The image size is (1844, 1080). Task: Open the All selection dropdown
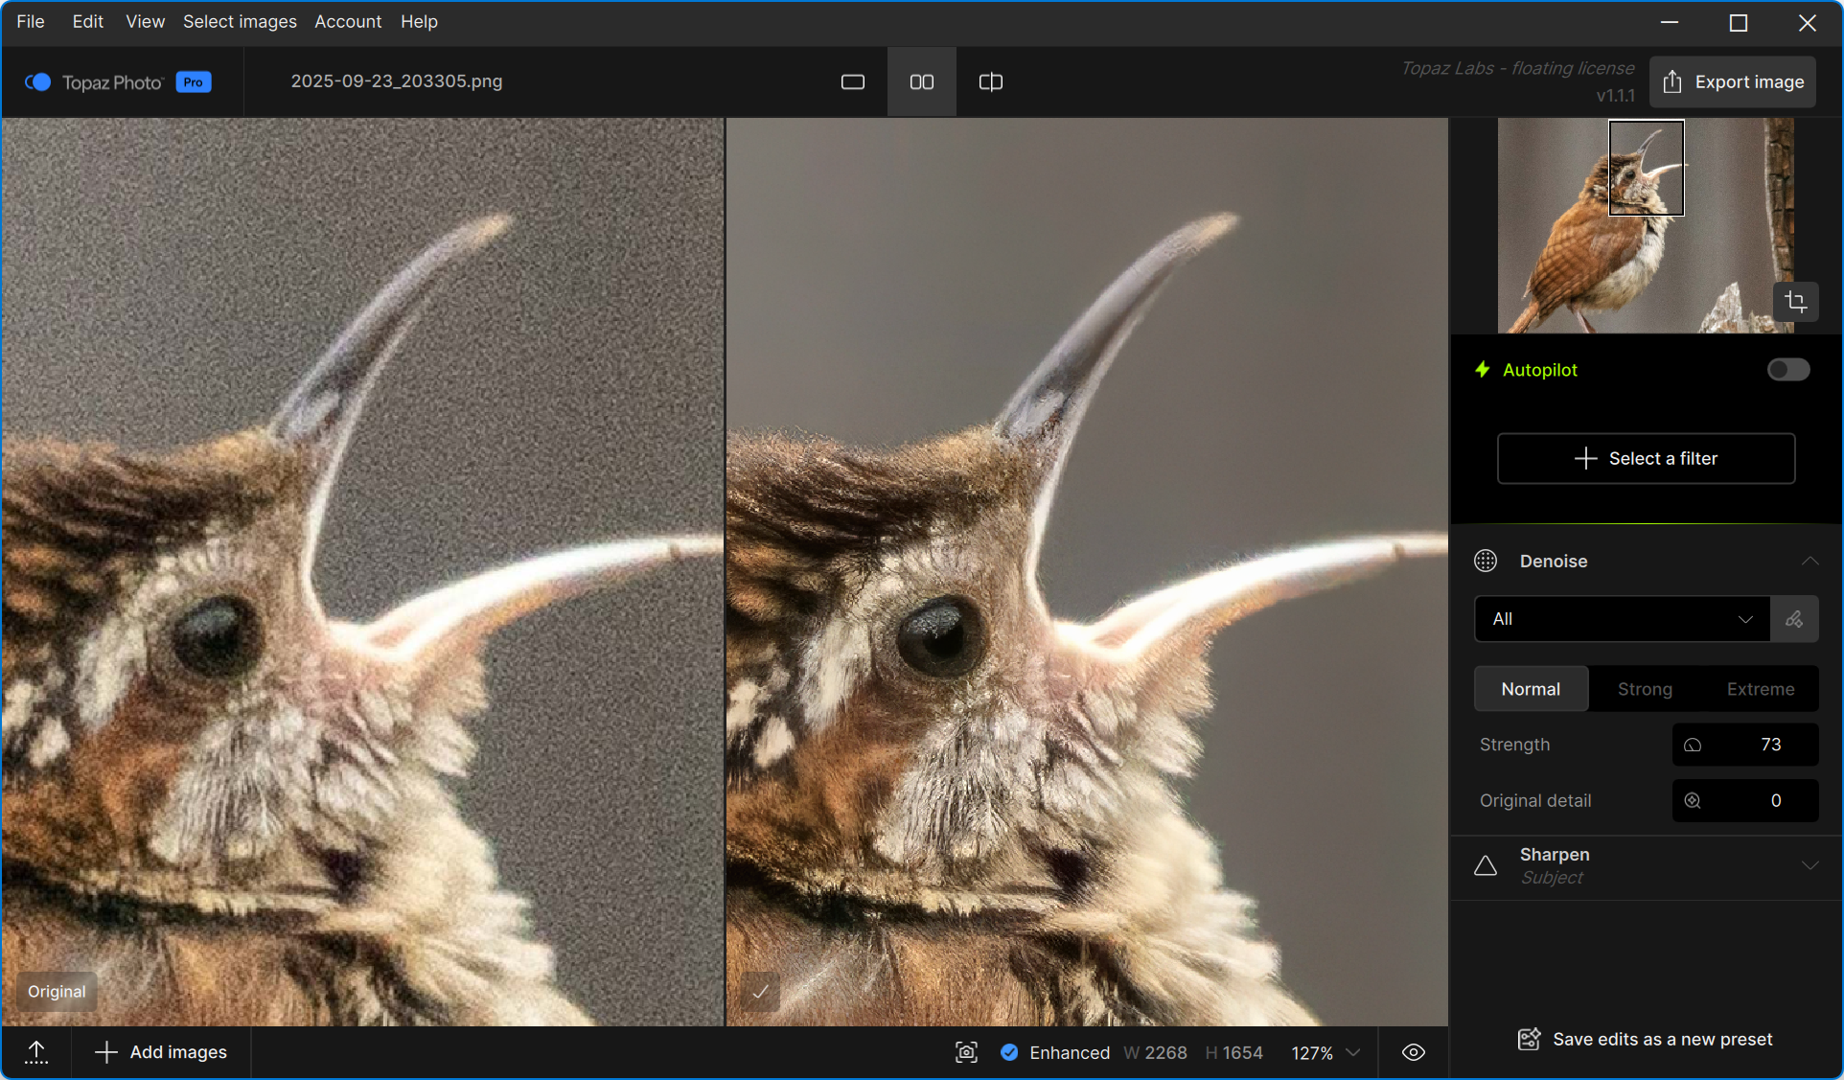1622,619
